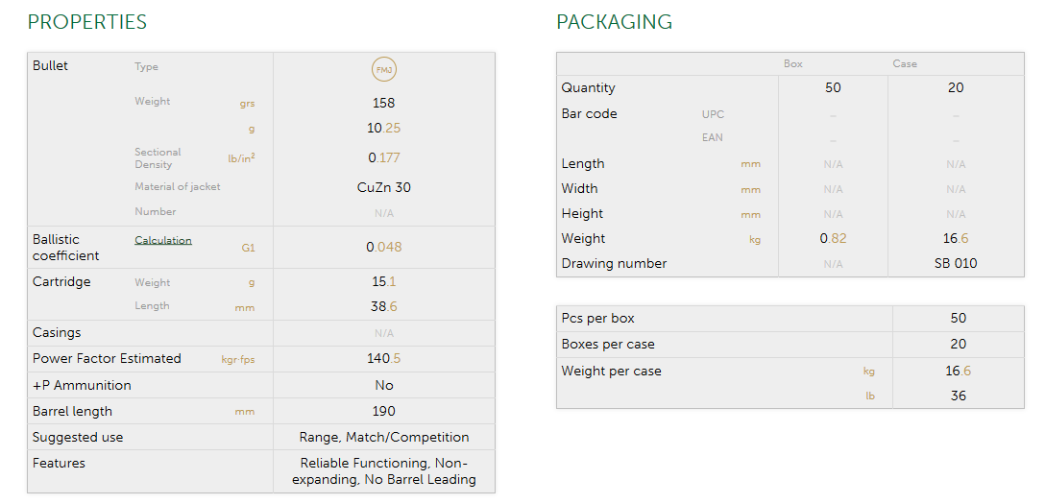Screen dimensions: 1045x504
Task: Open the ballistic coefficient Calculation link
Action: (x=163, y=240)
